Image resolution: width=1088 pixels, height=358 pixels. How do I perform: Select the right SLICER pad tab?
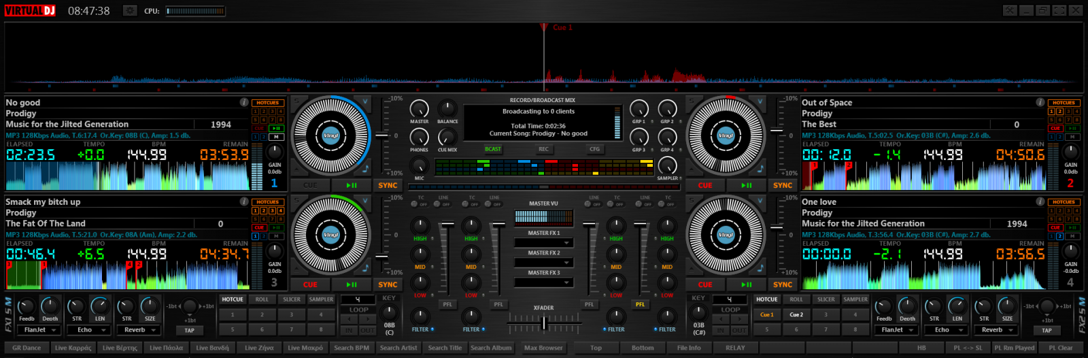click(826, 299)
